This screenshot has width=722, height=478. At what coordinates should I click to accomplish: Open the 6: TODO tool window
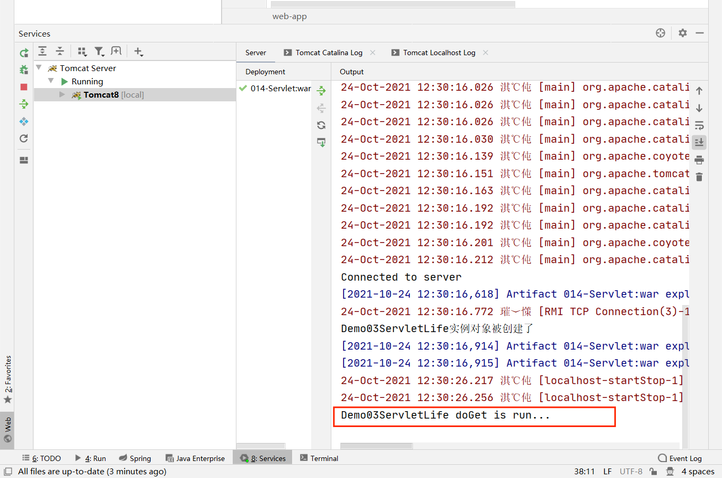tap(41, 458)
